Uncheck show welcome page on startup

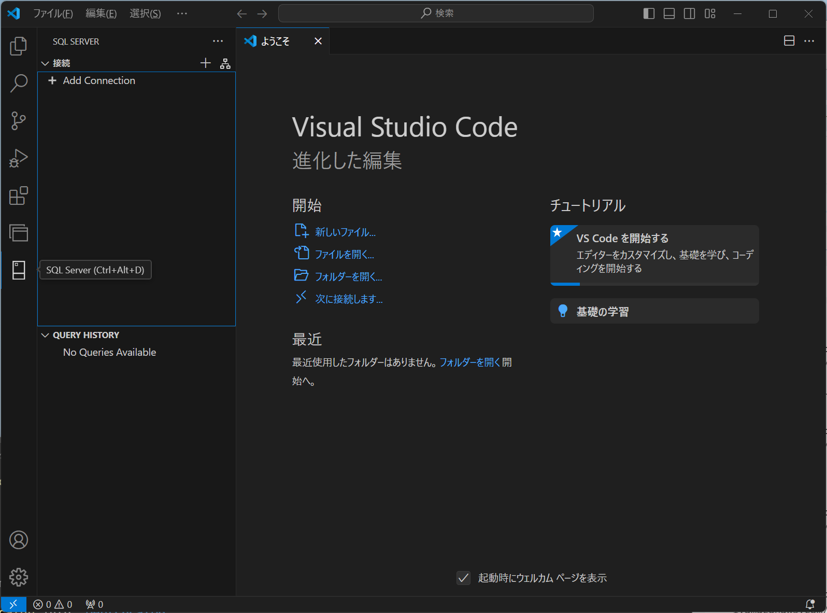point(463,578)
